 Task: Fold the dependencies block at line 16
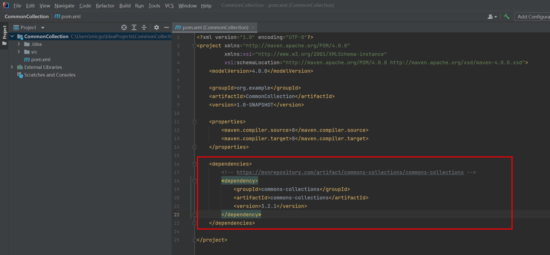pyautogui.click(x=195, y=164)
